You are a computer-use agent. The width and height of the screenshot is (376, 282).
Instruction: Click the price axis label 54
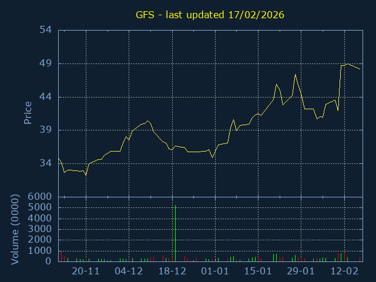46,30
